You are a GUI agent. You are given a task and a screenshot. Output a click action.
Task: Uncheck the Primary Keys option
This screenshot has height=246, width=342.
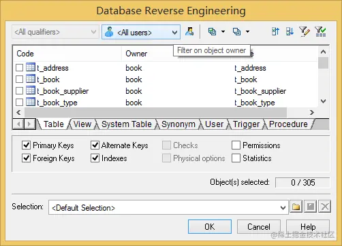click(27, 145)
